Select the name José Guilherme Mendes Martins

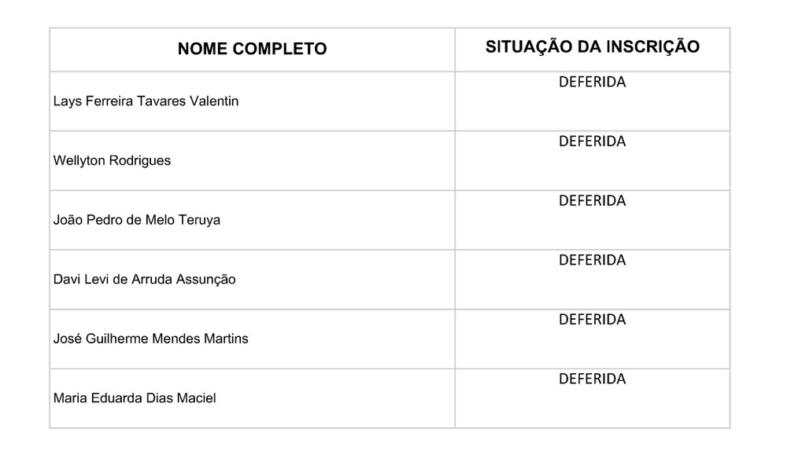click(150, 339)
